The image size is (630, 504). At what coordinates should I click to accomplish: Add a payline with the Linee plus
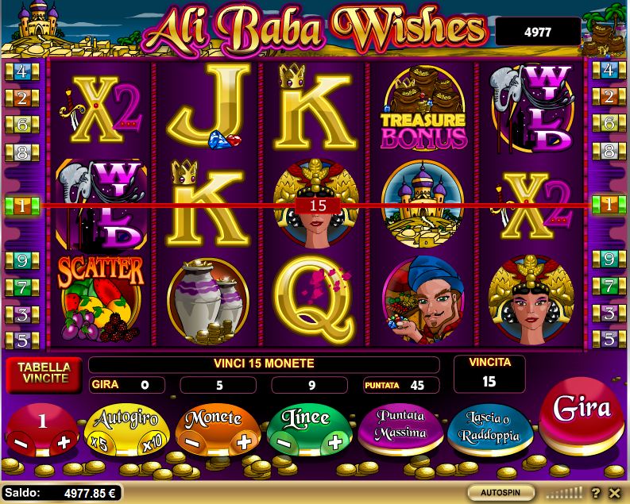[x=335, y=442]
